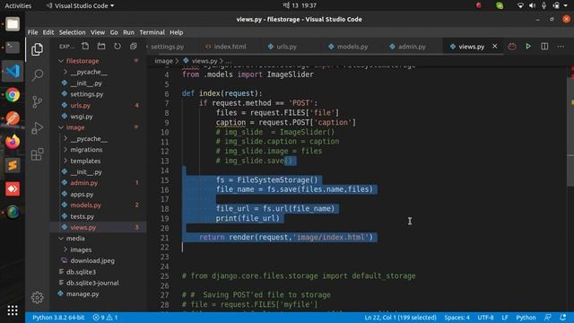
Task: Click the red icon left of run button
Action: (512, 46)
